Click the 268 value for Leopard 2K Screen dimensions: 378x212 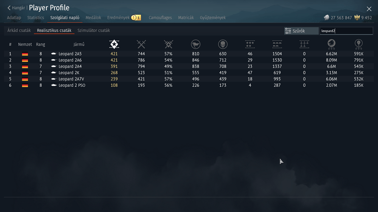click(x=114, y=72)
